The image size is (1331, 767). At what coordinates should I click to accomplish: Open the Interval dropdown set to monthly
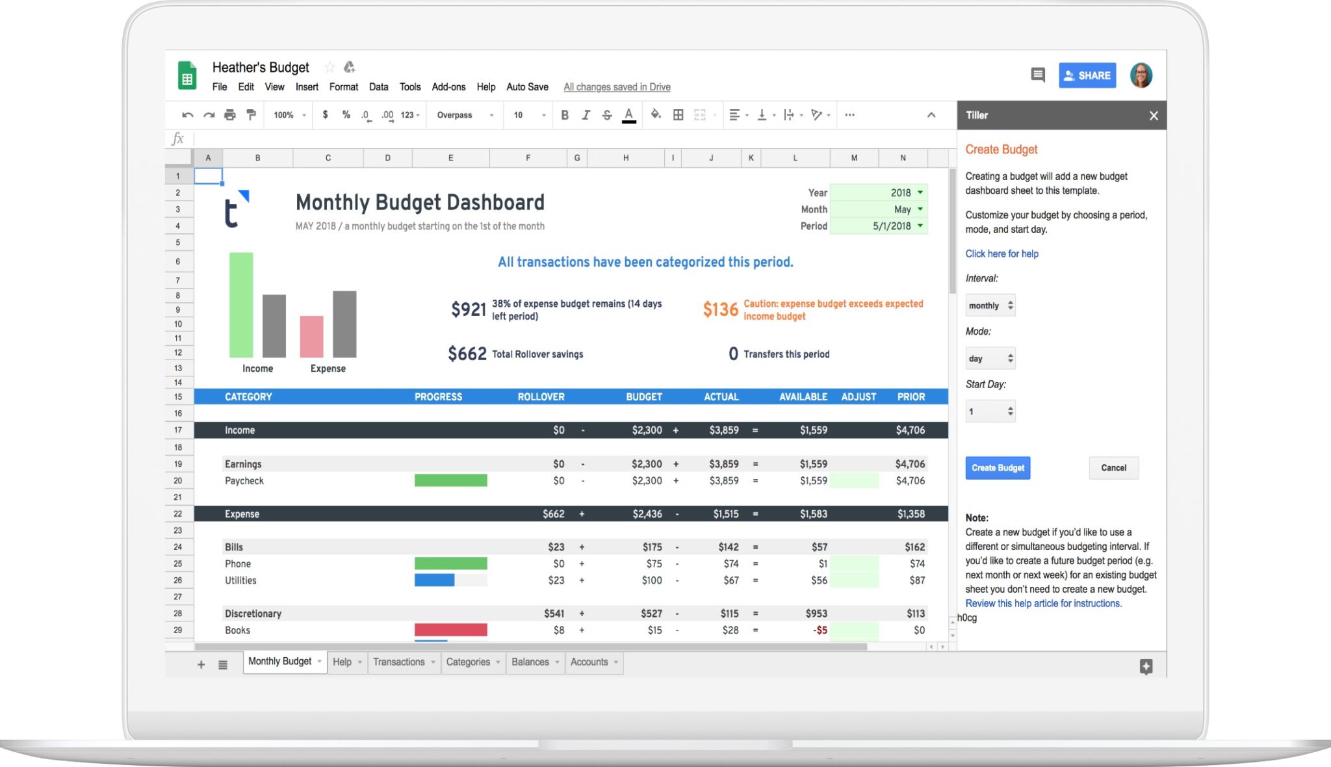(x=990, y=305)
